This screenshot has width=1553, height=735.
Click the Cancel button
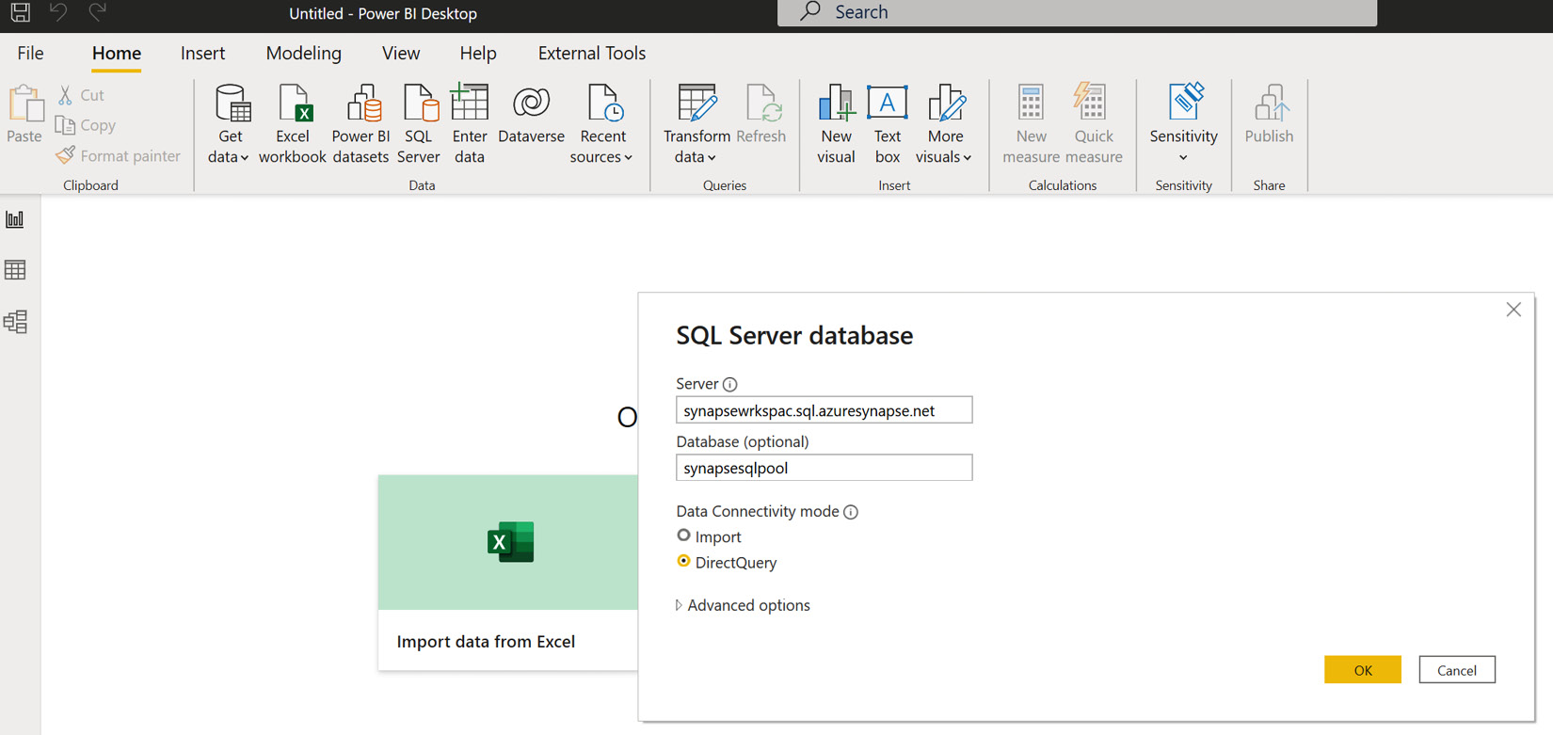click(1457, 670)
